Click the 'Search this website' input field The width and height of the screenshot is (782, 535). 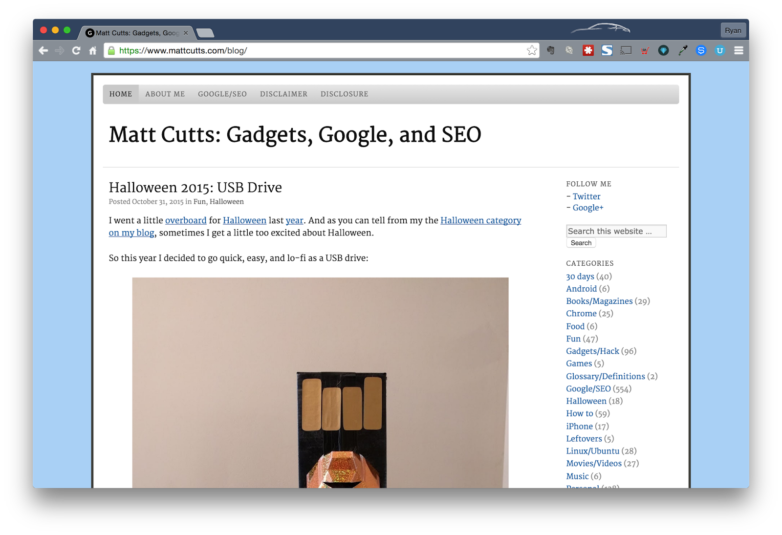tap(616, 231)
